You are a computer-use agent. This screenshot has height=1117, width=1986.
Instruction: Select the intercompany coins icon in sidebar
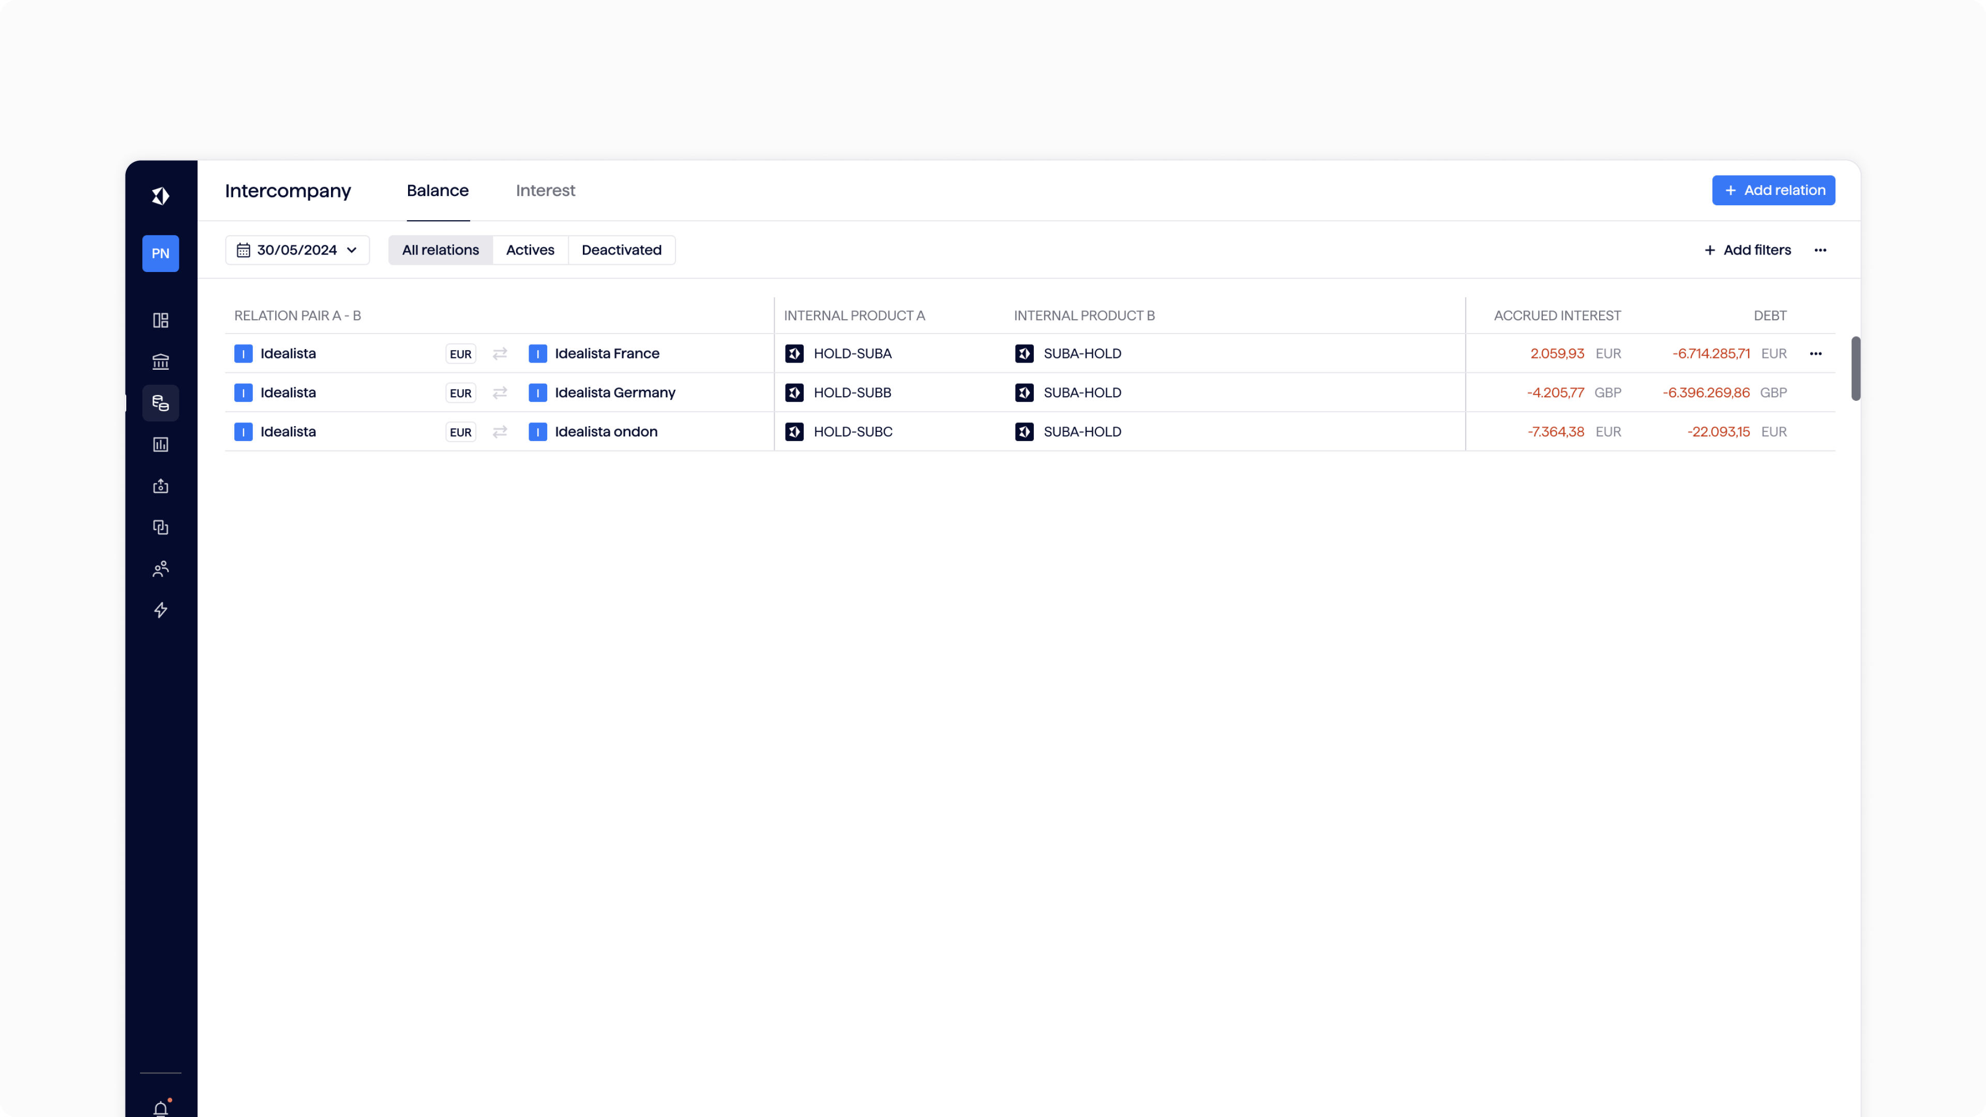[x=160, y=403]
